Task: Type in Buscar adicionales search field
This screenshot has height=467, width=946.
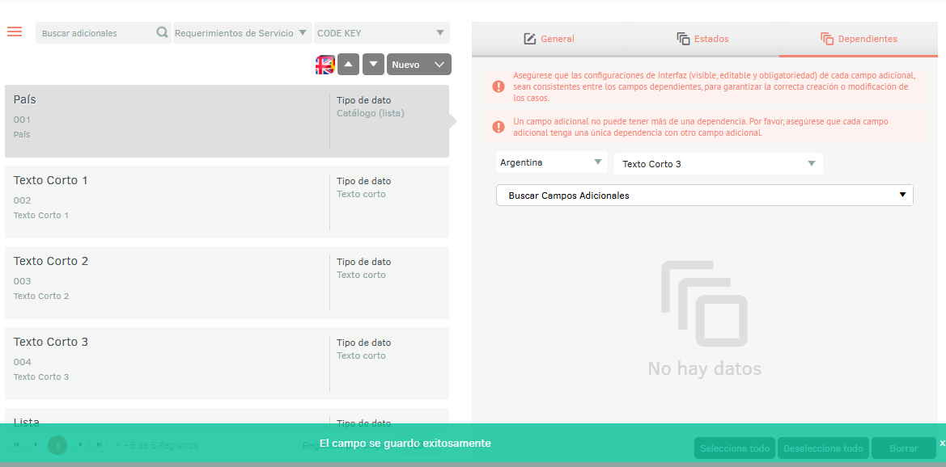Action: 95,33
